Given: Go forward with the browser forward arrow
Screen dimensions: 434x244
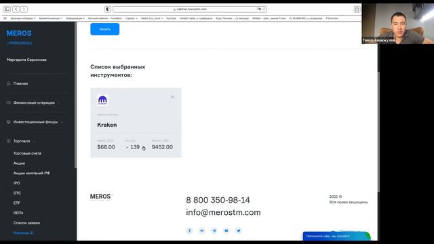Looking at the screenshot, I should 24,9.
